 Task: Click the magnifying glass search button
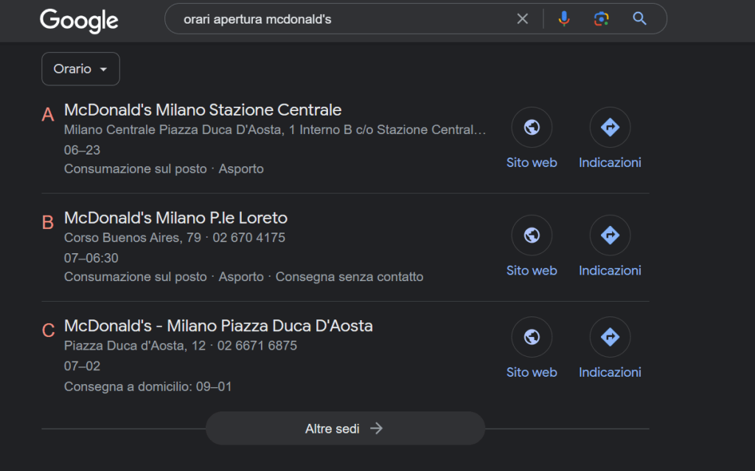pos(639,19)
